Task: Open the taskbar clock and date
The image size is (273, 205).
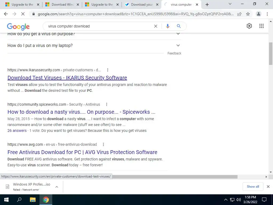Action: point(250,200)
